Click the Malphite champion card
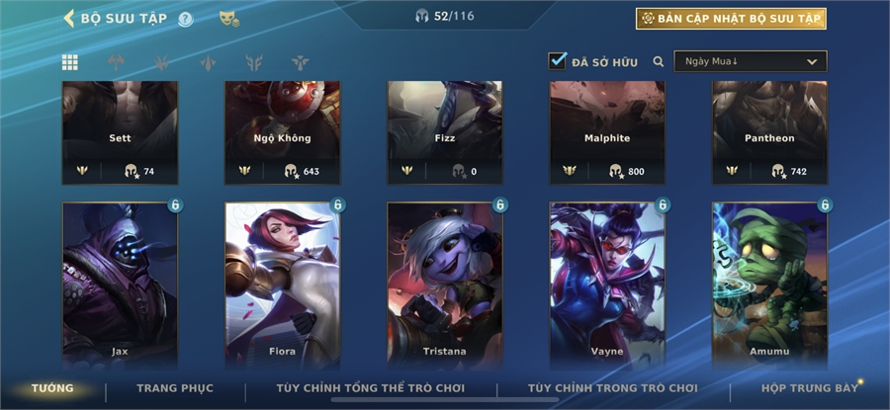The height and width of the screenshot is (410, 890). [x=607, y=132]
